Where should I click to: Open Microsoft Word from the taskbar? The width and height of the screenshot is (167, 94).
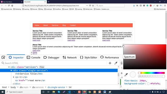coord(105,92)
